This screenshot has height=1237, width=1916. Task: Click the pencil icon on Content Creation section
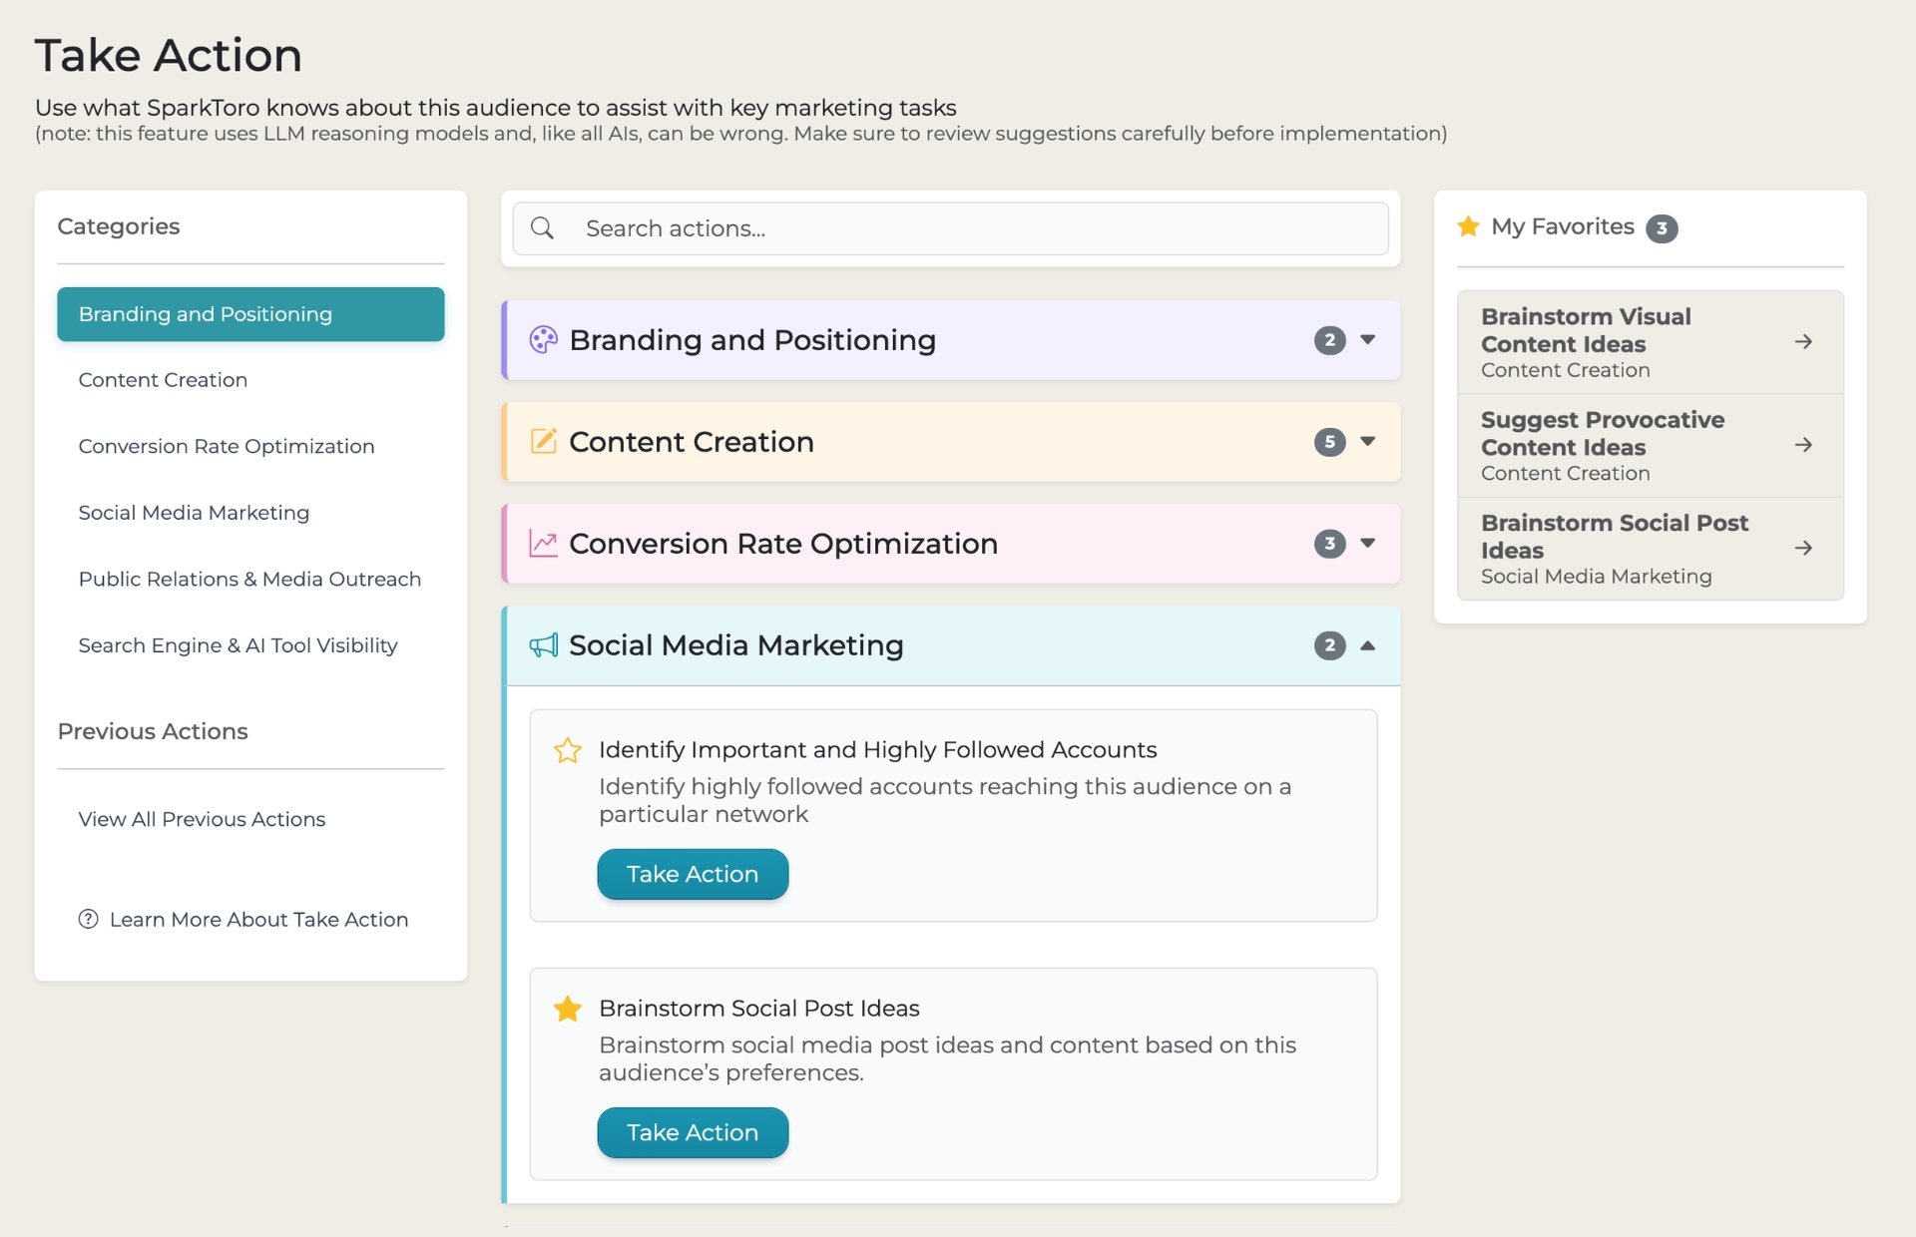[x=544, y=442]
